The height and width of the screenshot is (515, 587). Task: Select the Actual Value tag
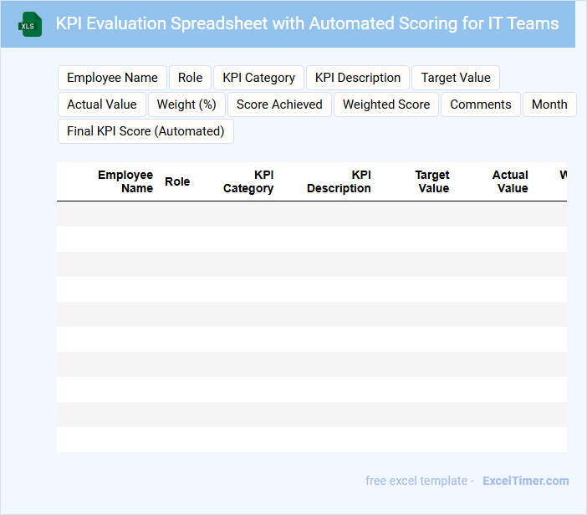pos(102,105)
